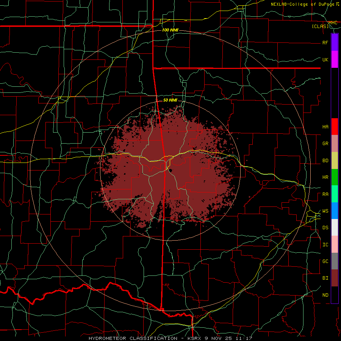Click the GC legend label
The height and width of the screenshot is (341, 341).
click(325, 261)
